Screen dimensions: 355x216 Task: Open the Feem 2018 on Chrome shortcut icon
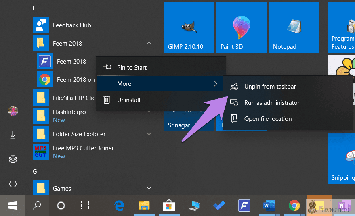45,79
